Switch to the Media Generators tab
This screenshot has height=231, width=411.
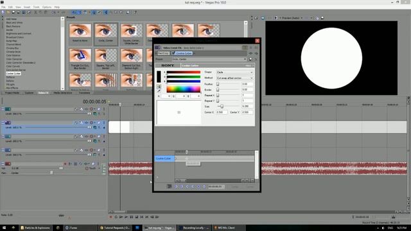pos(63,92)
